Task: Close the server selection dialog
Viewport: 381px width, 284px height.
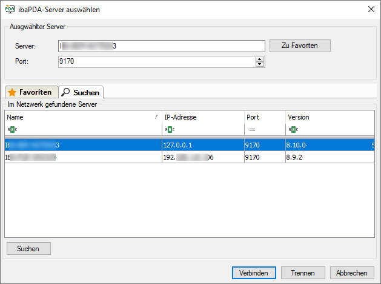Action: pos(371,9)
